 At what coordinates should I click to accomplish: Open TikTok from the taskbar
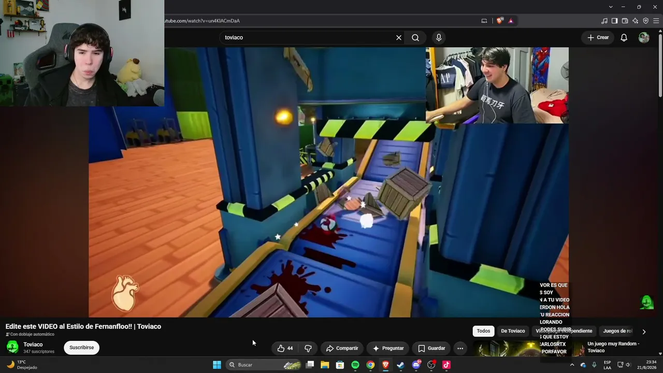[446, 365]
